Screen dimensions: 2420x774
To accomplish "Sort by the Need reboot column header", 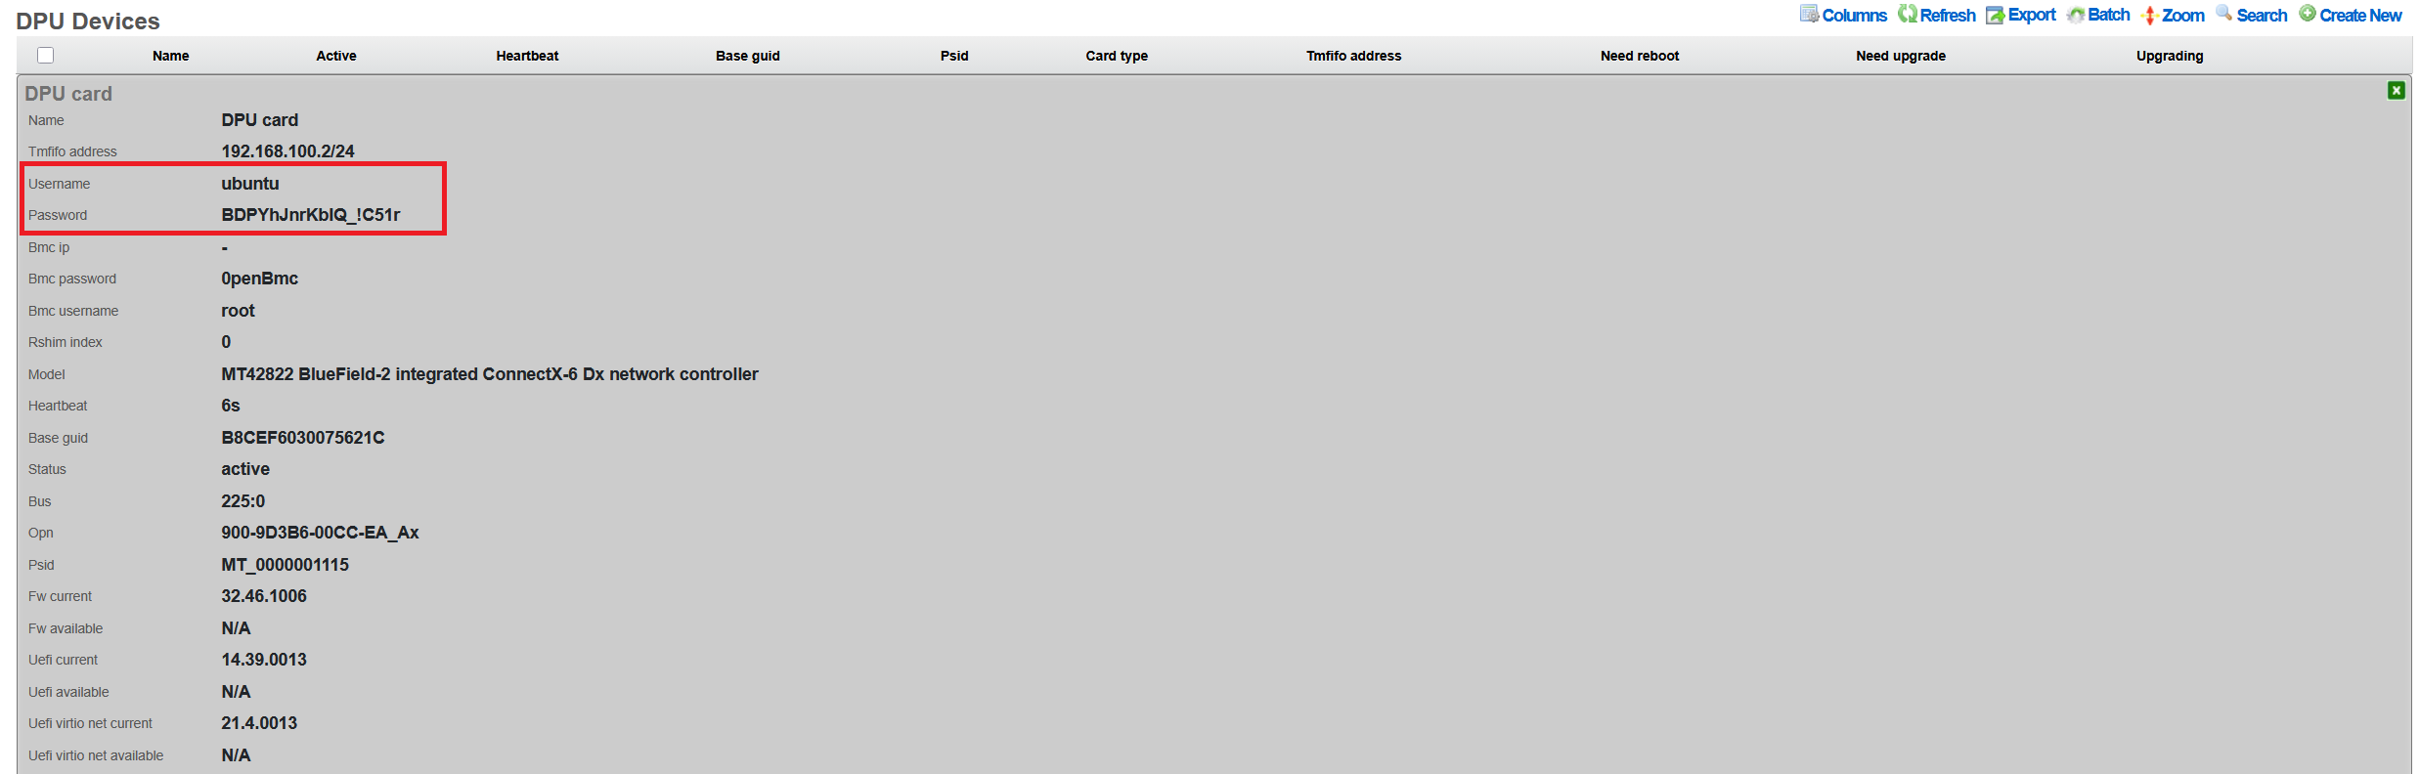I will 1639,56.
